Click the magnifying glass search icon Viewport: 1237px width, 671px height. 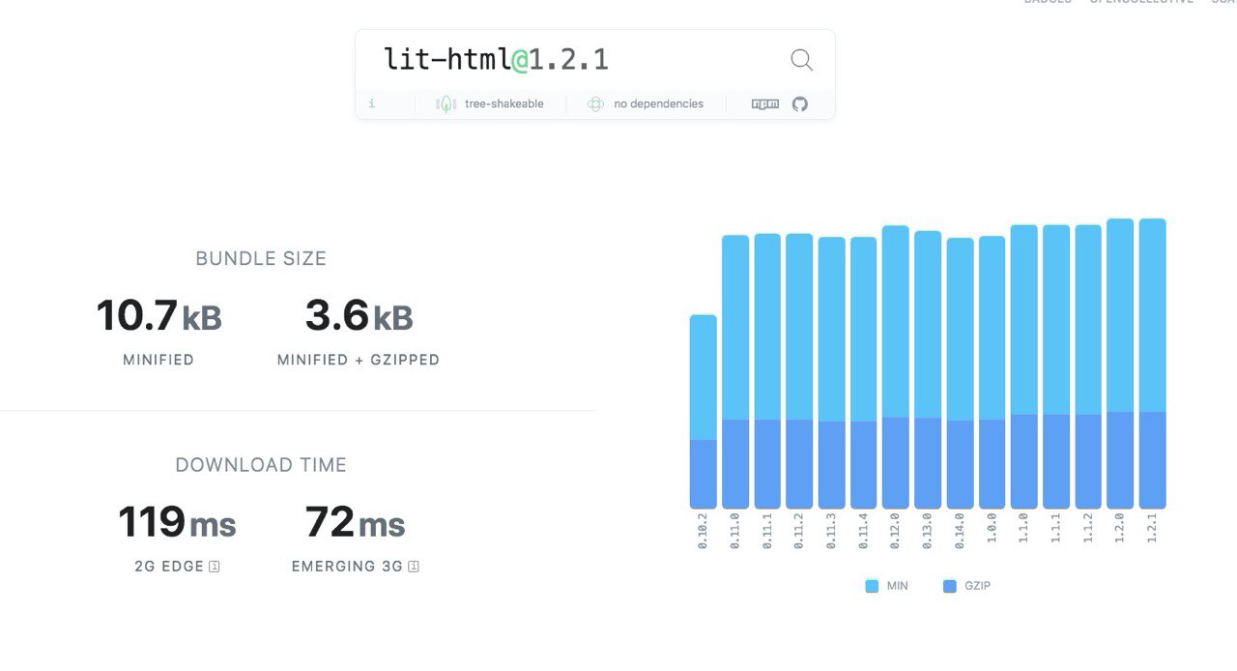pos(801,60)
